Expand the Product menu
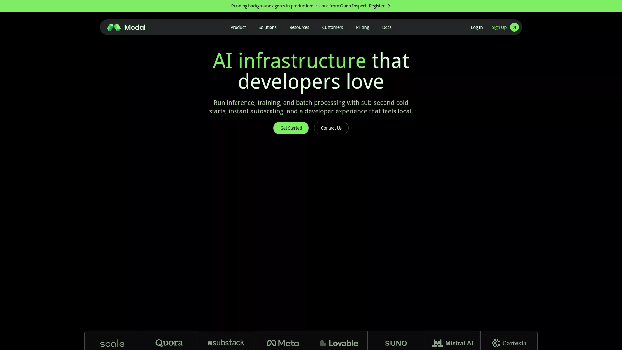622x350 pixels. [238, 27]
